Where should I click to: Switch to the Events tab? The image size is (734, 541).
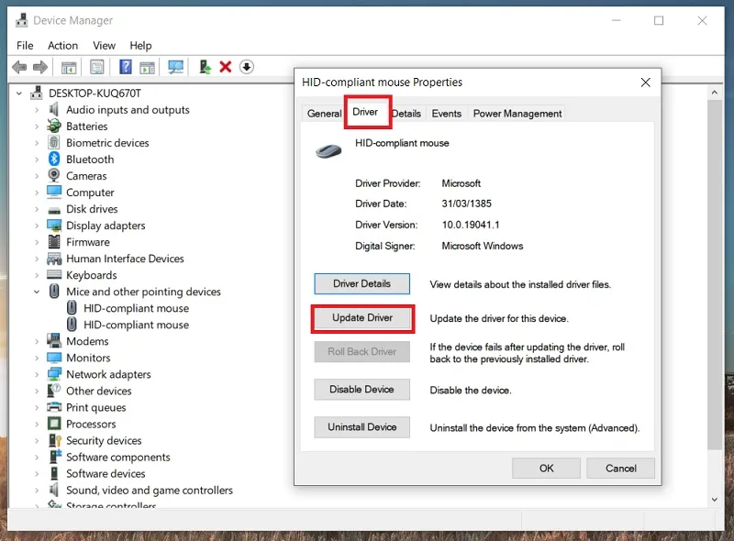[446, 114]
